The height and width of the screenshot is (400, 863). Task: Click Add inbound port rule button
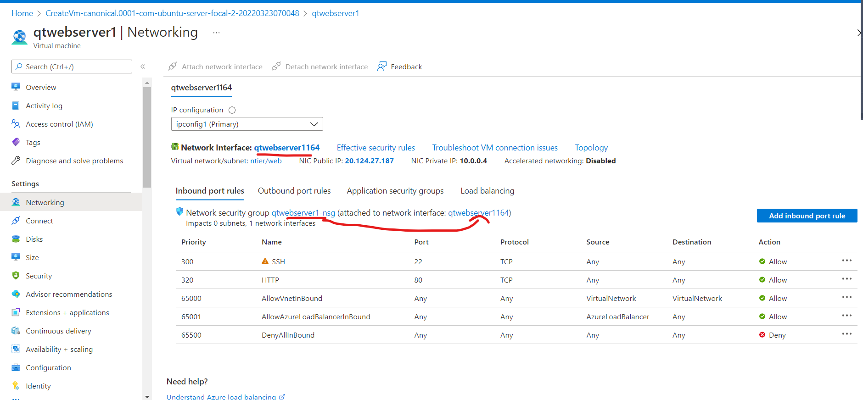[807, 216]
